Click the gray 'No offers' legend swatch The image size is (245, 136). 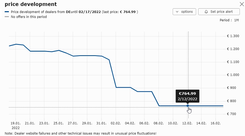coord(7,17)
